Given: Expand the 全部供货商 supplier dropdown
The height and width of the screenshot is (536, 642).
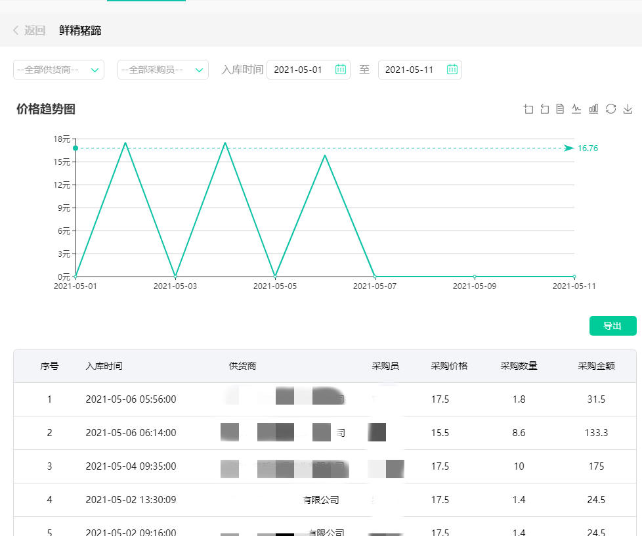Looking at the screenshot, I should click(58, 70).
